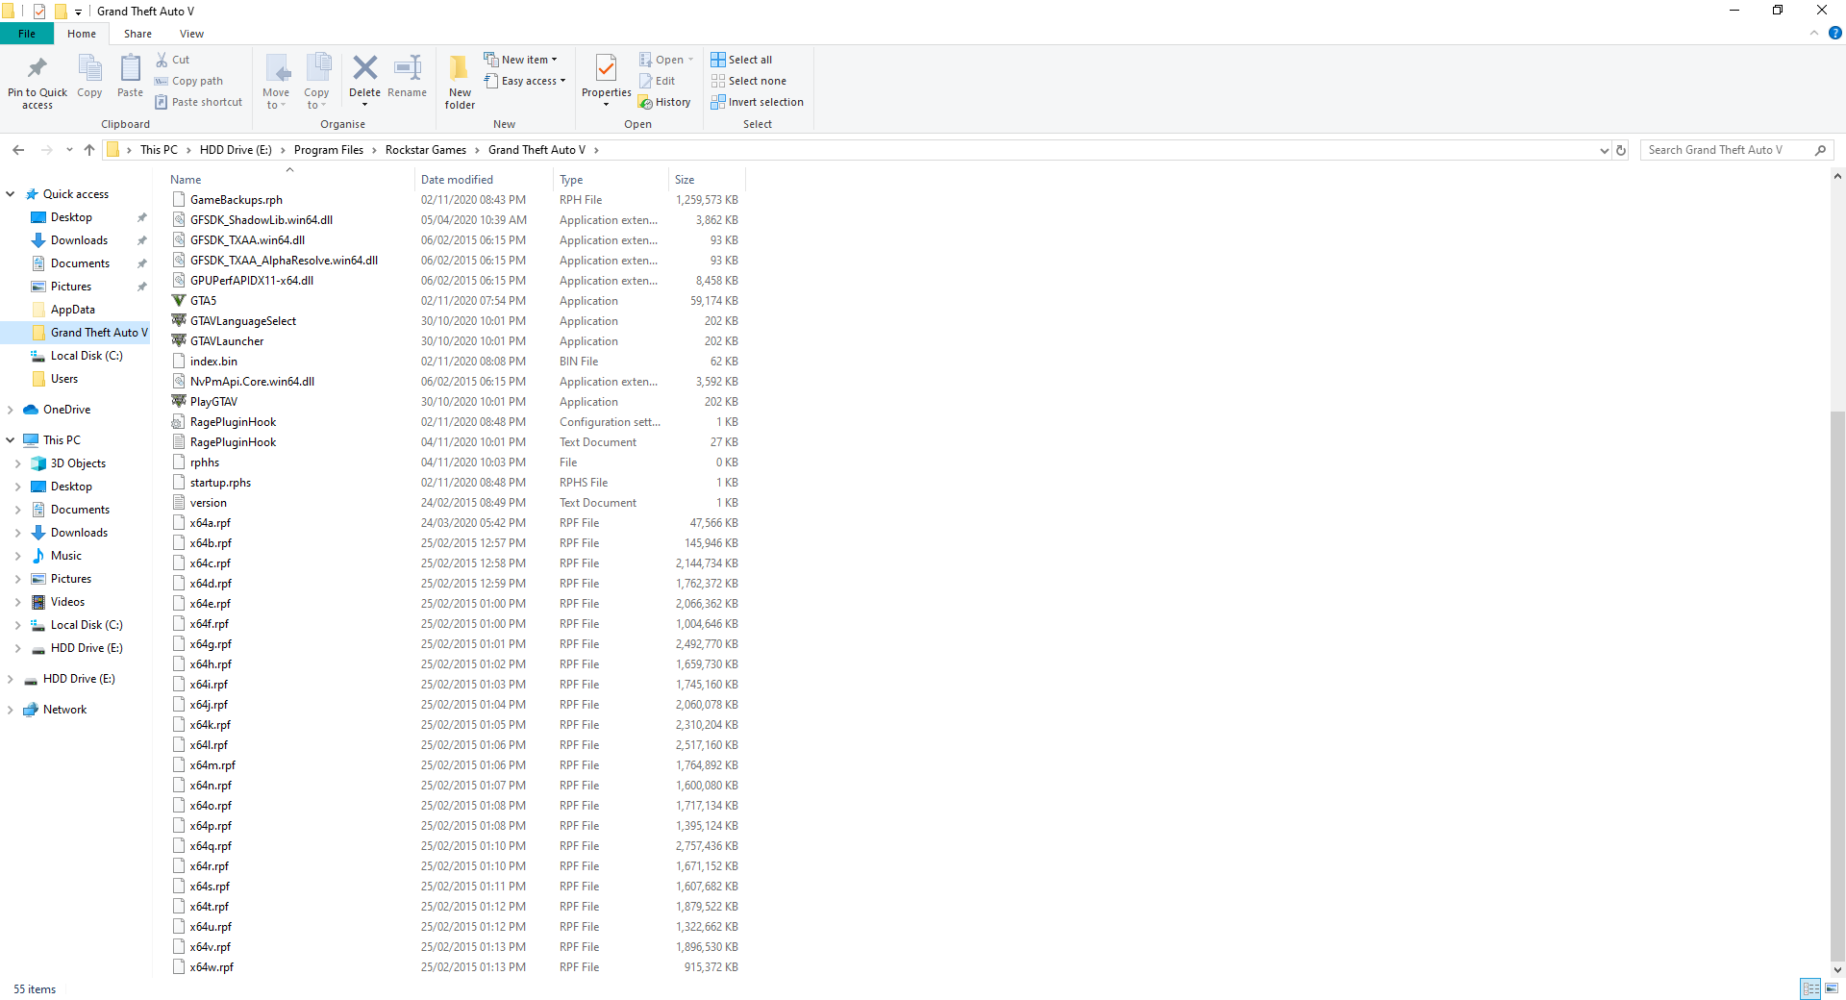Open Explorer Help question mark
Screen dimensions: 1846x1000
[x=1834, y=33]
